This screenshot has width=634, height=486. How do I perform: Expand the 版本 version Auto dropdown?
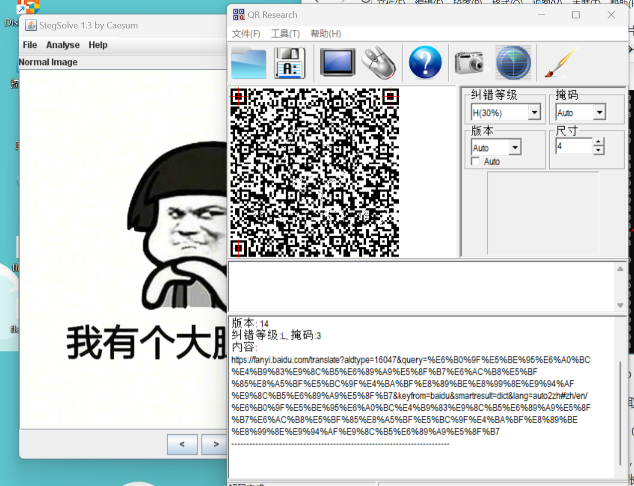pyautogui.click(x=515, y=148)
